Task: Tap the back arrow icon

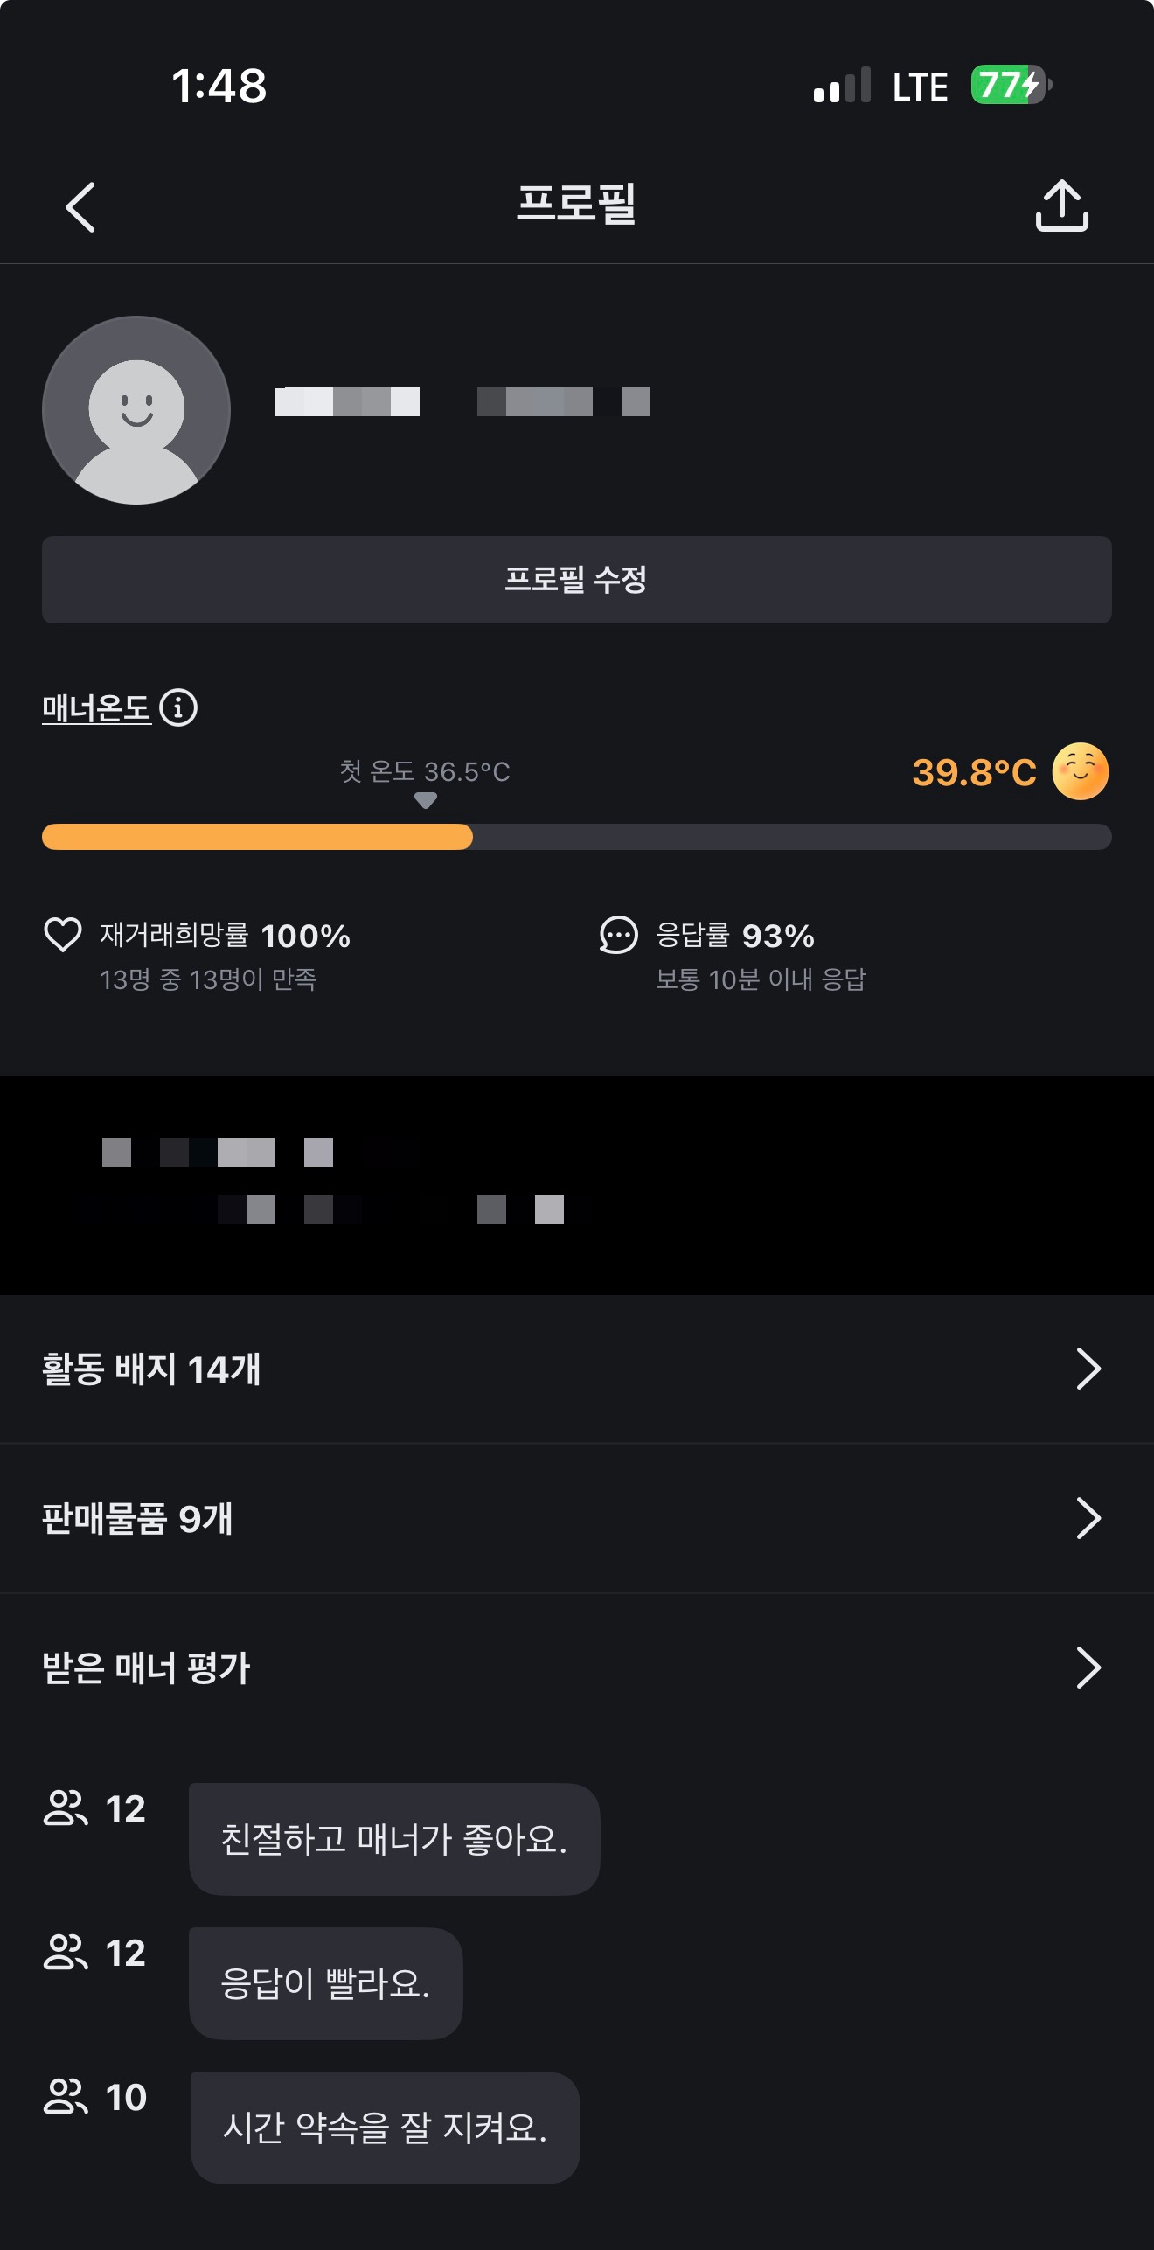Action: click(80, 207)
